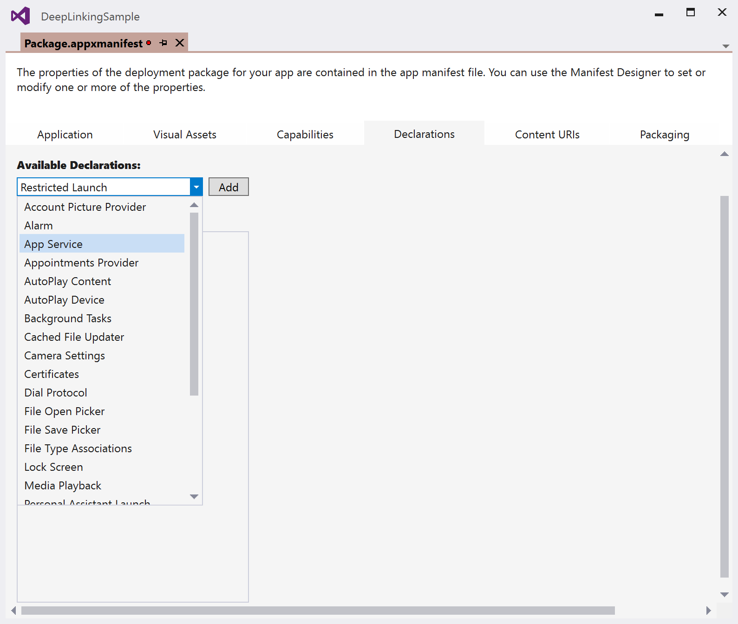
Task: Select App Service in the list
Action: pos(102,244)
